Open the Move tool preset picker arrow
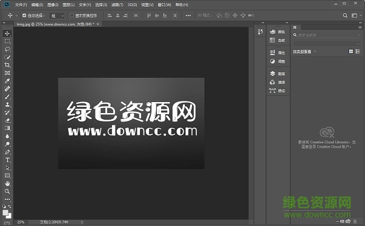The image size is (365, 226). tap(16, 16)
